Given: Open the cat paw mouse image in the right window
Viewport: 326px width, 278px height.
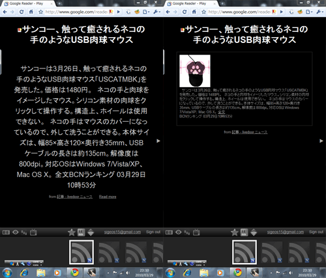Looking at the screenshot, I should click(195, 71).
